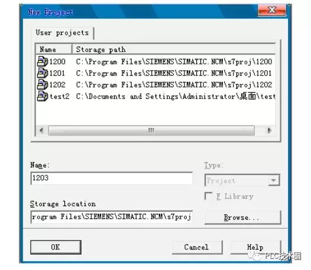Confirm with the OK button

point(56,247)
